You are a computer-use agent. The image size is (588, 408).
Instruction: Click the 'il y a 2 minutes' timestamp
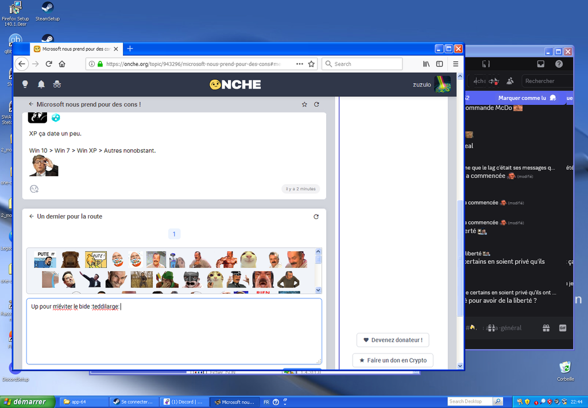pos(301,189)
